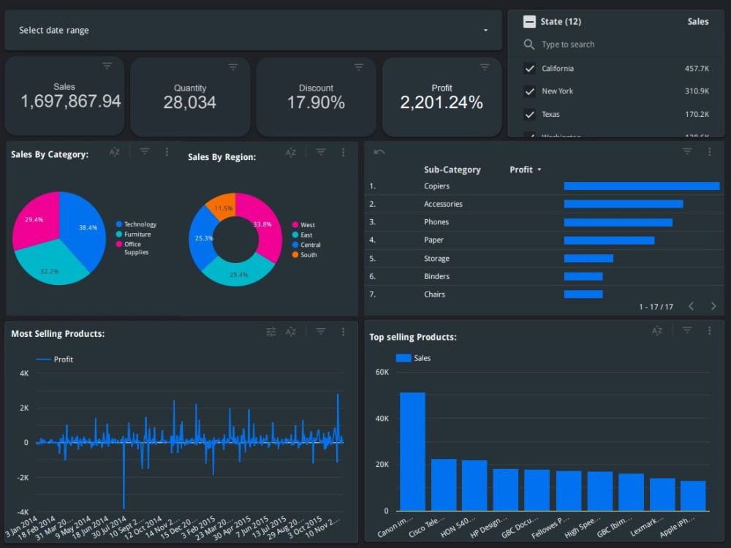
Task: Click the filter icon on Sales By Region chart
Action: [321, 152]
